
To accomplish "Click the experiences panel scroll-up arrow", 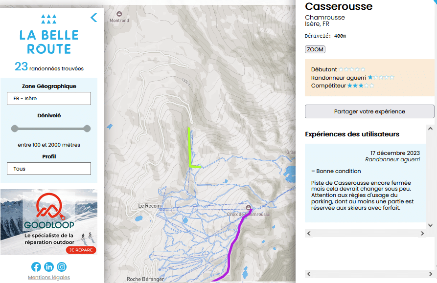I will pyautogui.click(x=430, y=129).
